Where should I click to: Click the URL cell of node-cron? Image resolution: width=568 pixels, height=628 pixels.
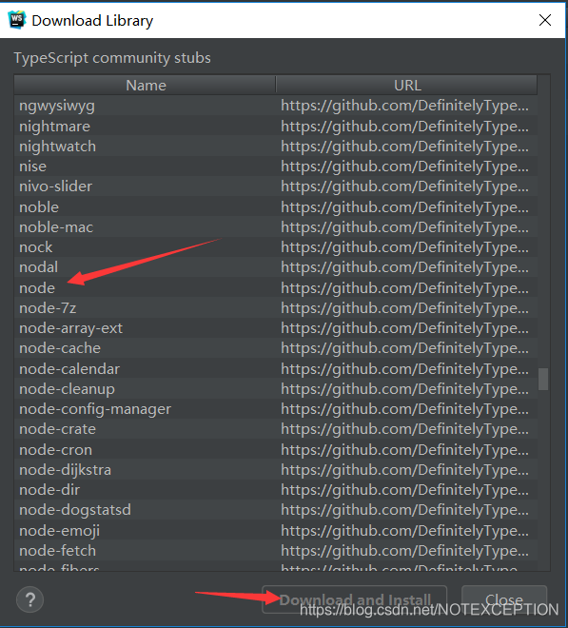tap(404, 450)
